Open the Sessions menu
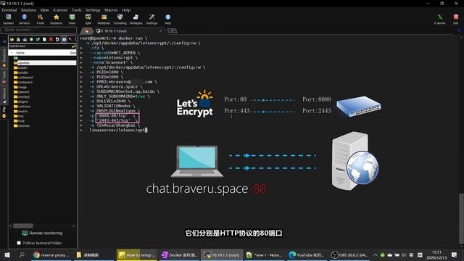This screenshot has height=261, width=464. point(28,10)
